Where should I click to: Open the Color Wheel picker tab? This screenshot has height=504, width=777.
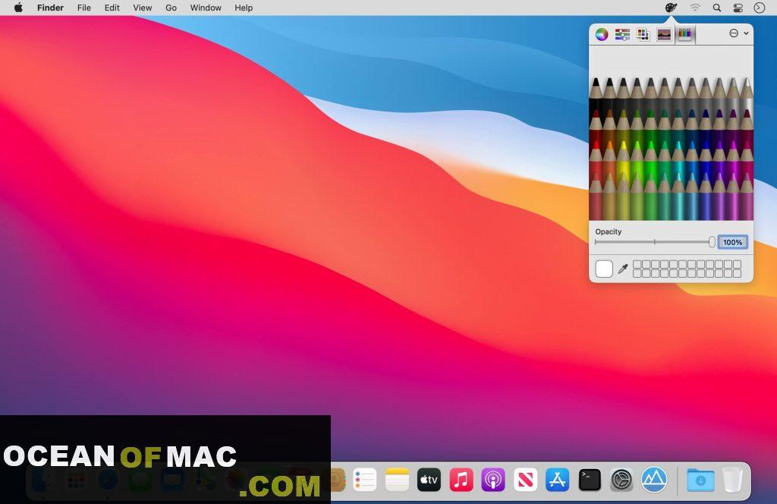(x=602, y=34)
